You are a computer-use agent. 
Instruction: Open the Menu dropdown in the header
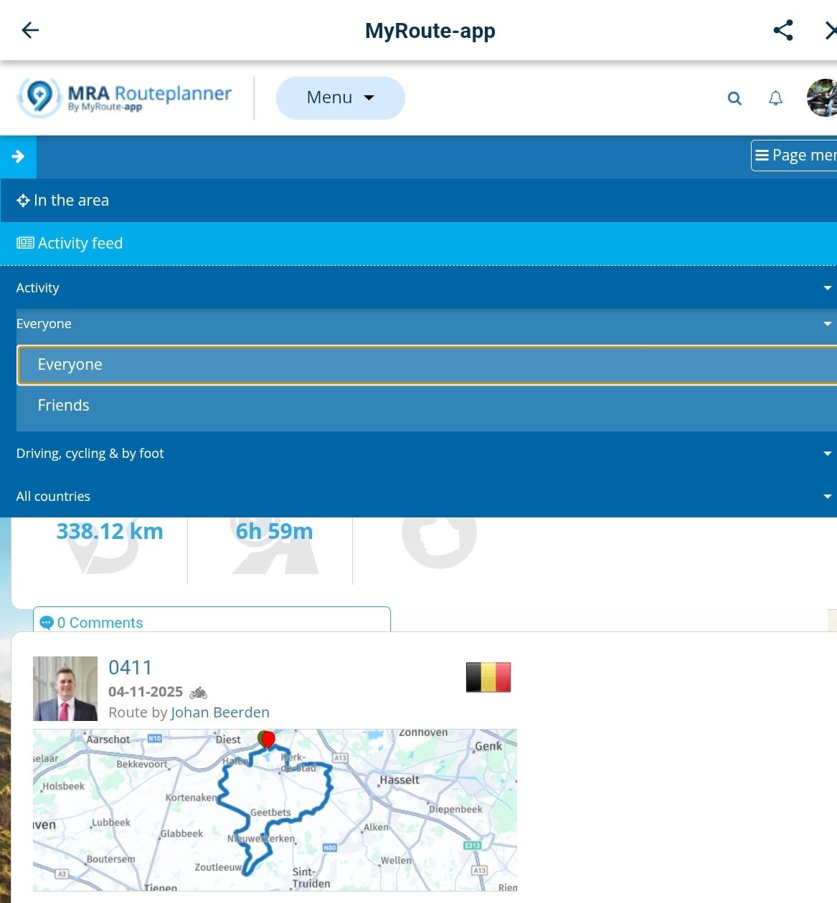tap(340, 97)
